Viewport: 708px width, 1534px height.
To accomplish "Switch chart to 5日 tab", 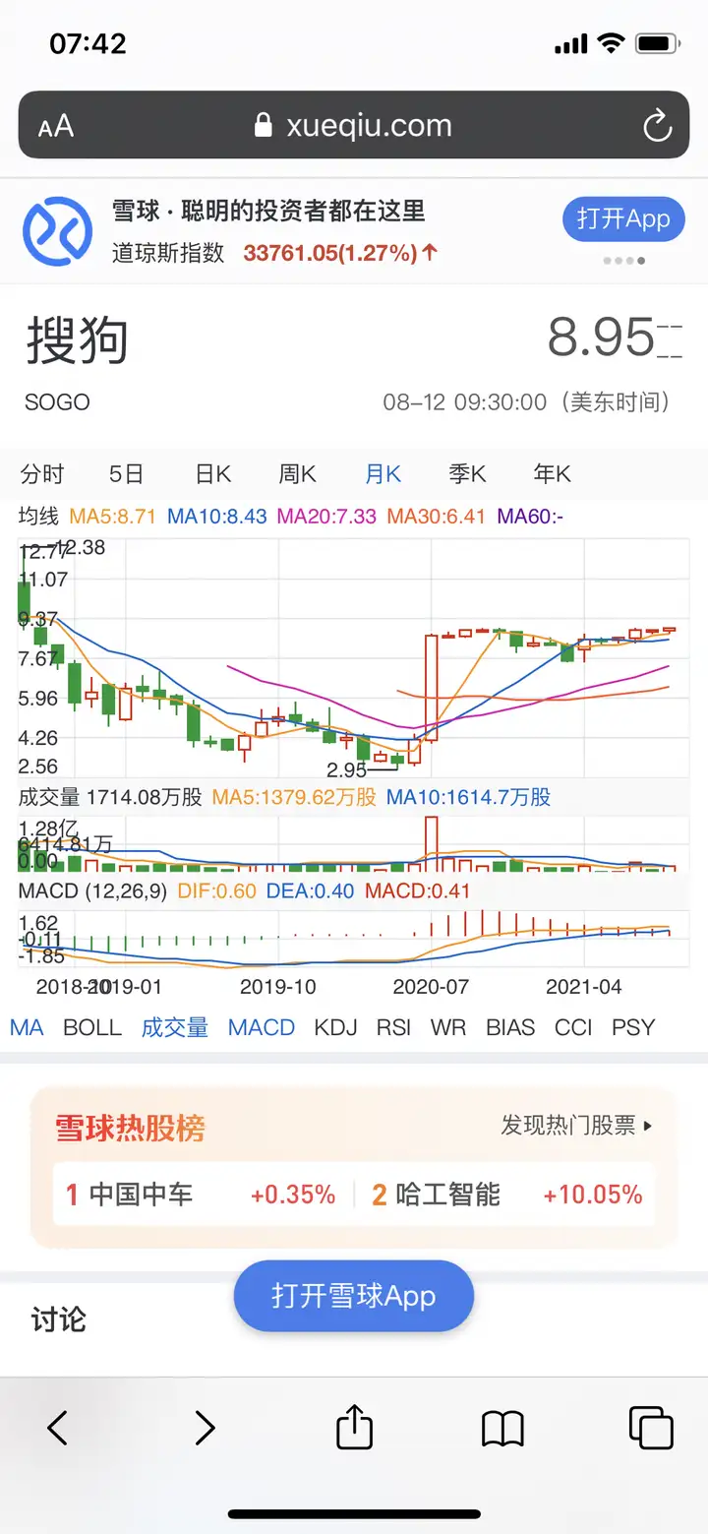I will (127, 474).
